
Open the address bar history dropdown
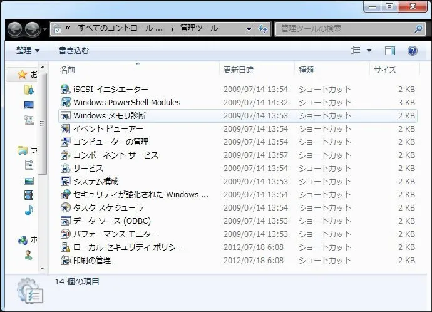[249, 29]
